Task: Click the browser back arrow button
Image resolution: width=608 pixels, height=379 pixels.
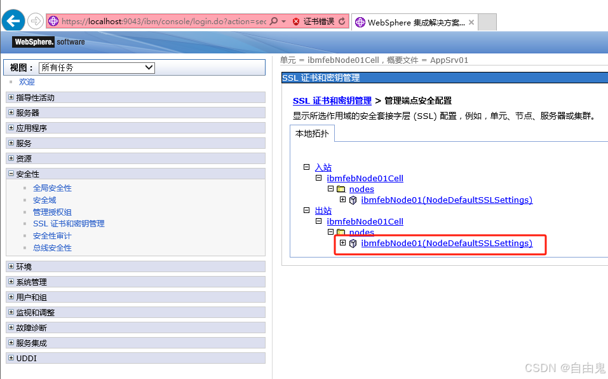Action: (x=13, y=20)
